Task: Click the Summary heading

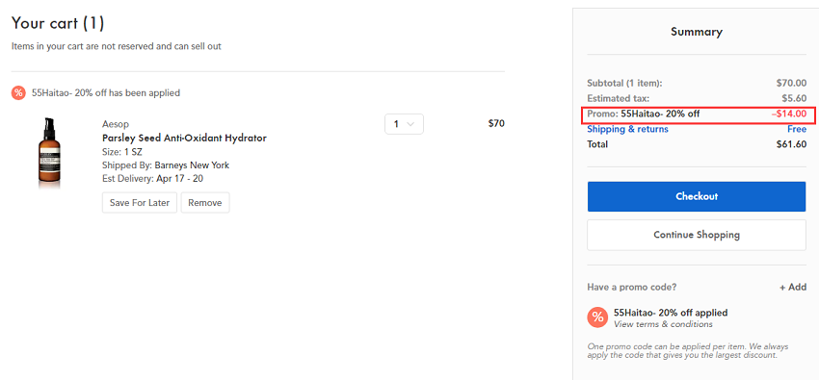Action: click(697, 32)
